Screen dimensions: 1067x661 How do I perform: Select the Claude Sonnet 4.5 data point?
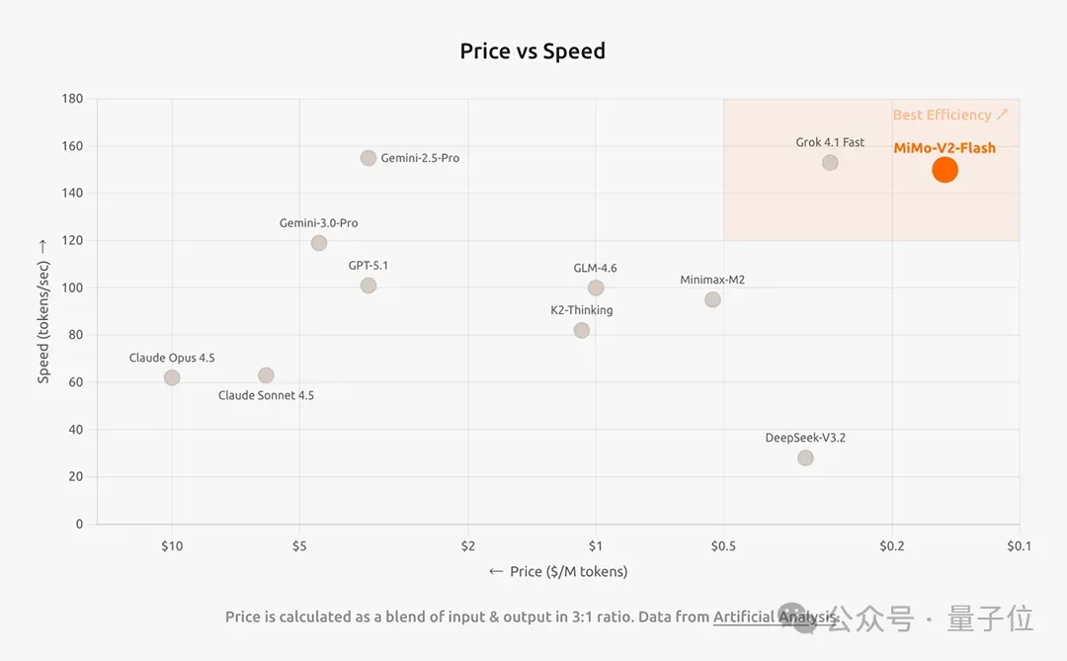click(266, 375)
